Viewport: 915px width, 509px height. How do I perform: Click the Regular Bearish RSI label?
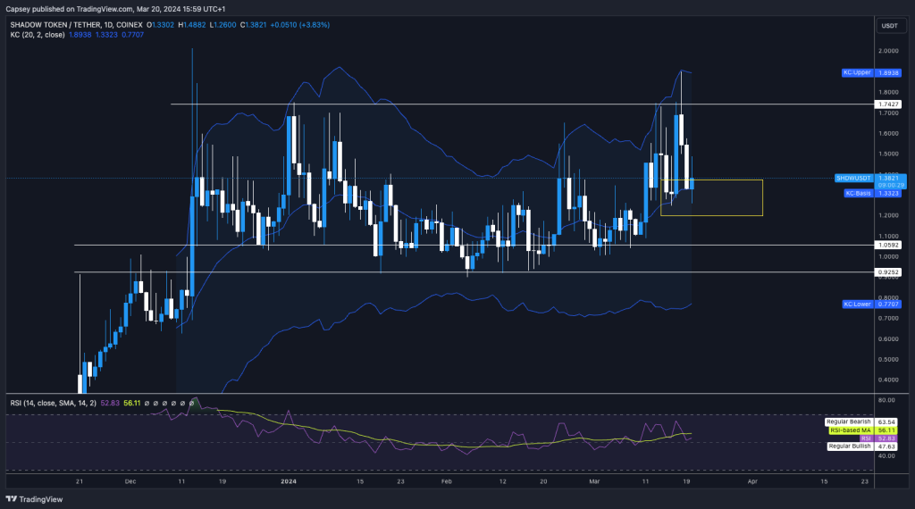pyautogui.click(x=848, y=421)
